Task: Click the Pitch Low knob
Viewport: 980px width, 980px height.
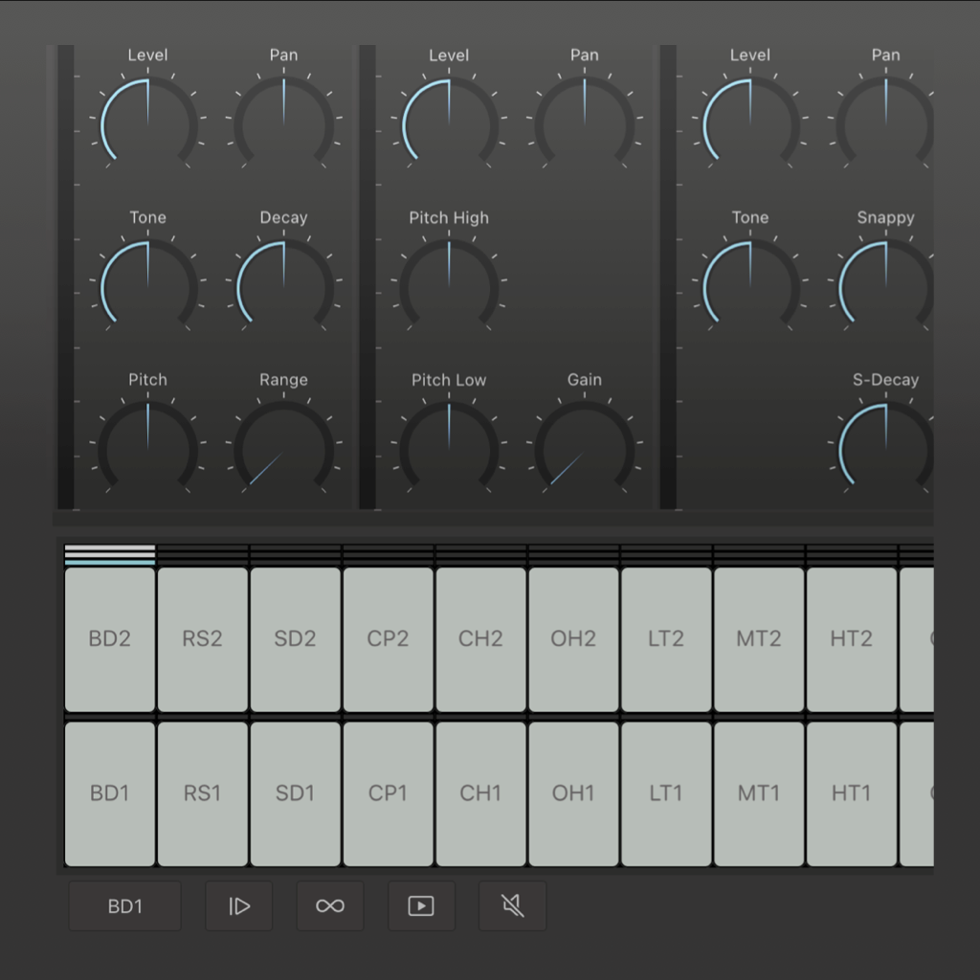Action: 449,450
